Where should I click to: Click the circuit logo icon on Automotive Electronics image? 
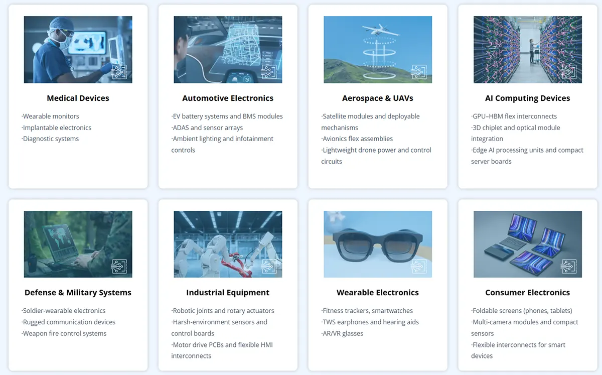[x=269, y=72]
